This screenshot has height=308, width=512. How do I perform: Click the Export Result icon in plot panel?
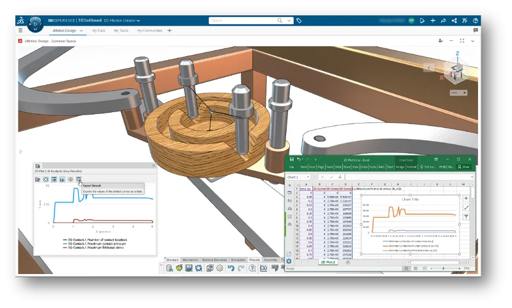click(x=78, y=179)
